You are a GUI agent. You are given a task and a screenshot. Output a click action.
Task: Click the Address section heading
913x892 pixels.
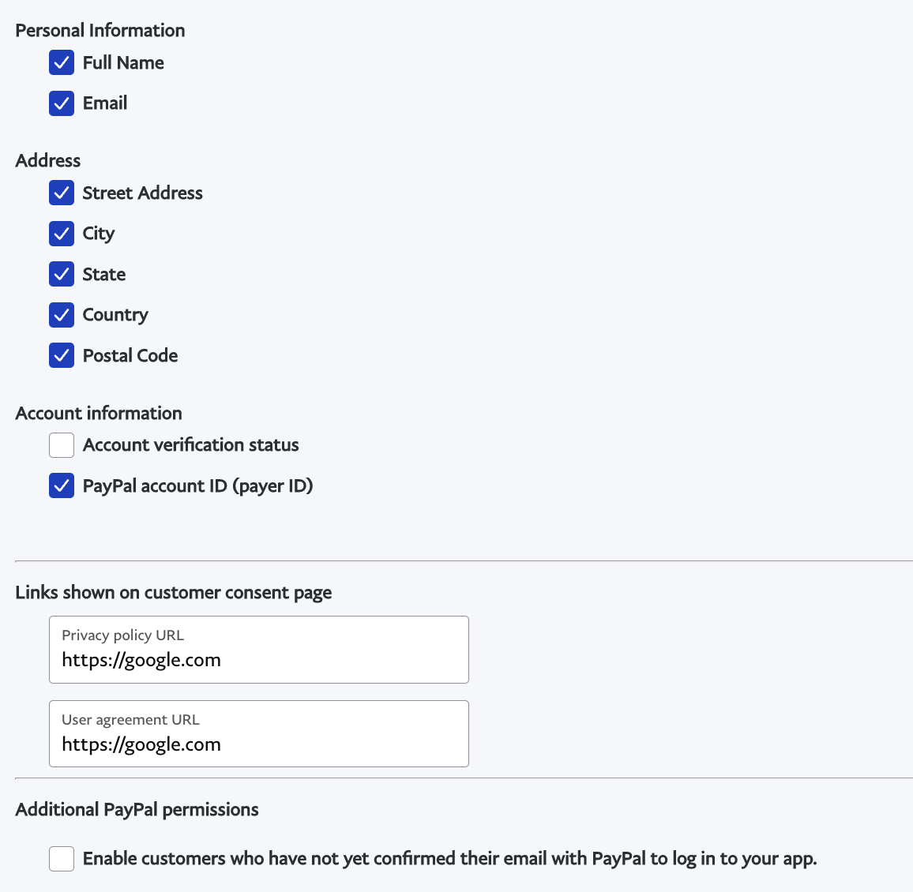(x=47, y=160)
